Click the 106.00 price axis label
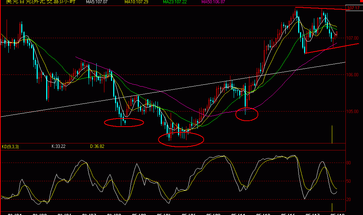The width and height of the screenshot is (363, 215). click(x=352, y=75)
